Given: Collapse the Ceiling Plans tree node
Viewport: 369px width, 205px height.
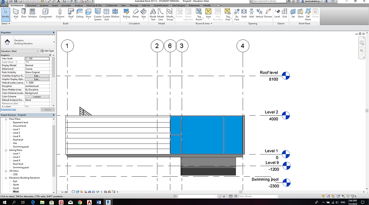Looking at the screenshot, I should (6, 150).
